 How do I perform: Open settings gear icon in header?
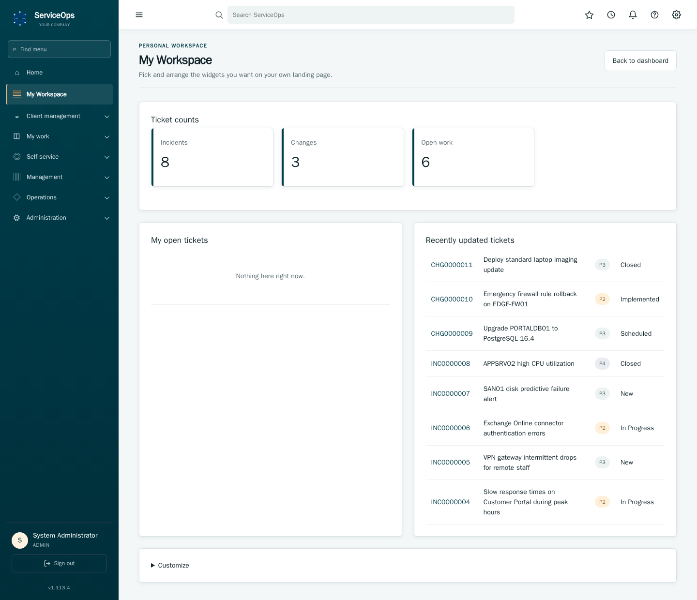coord(676,15)
